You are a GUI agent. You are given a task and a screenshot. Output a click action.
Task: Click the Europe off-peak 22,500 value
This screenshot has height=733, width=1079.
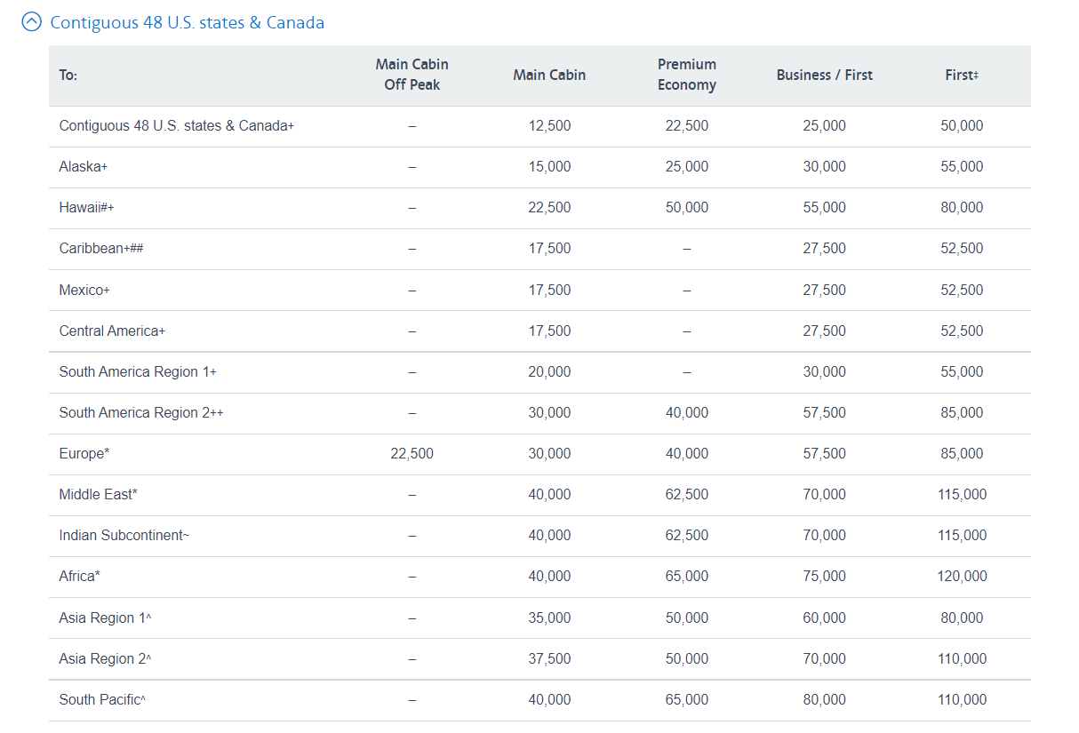click(x=412, y=453)
